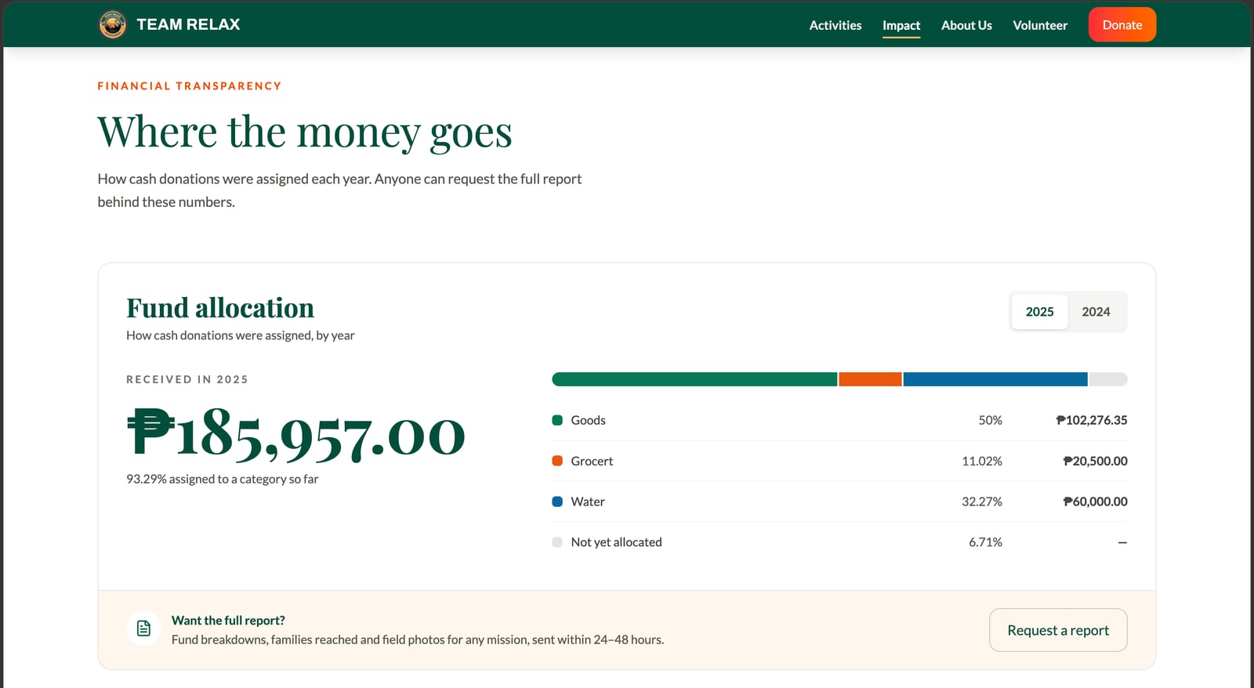Click the blue Water segment of the bar
This screenshot has height=688, width=1254.
(995, 379)
